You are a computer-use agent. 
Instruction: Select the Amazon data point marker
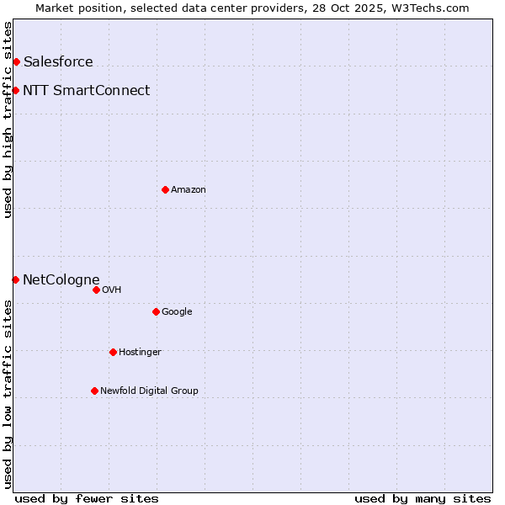pos(165,189)
